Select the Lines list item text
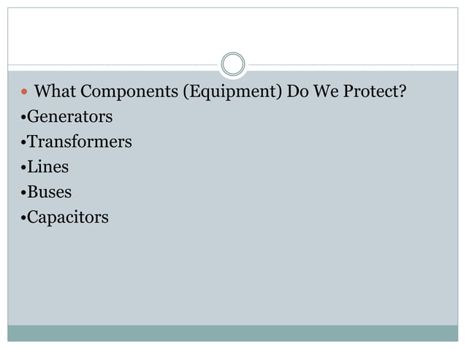 click(48, 166)
